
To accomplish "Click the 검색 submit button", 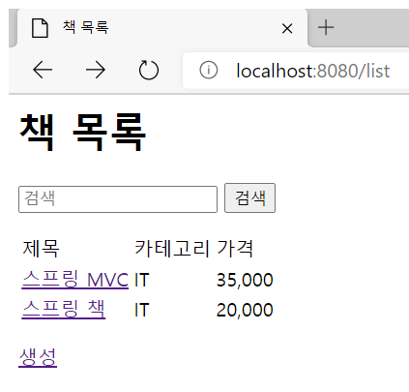I will pos(249,198).
